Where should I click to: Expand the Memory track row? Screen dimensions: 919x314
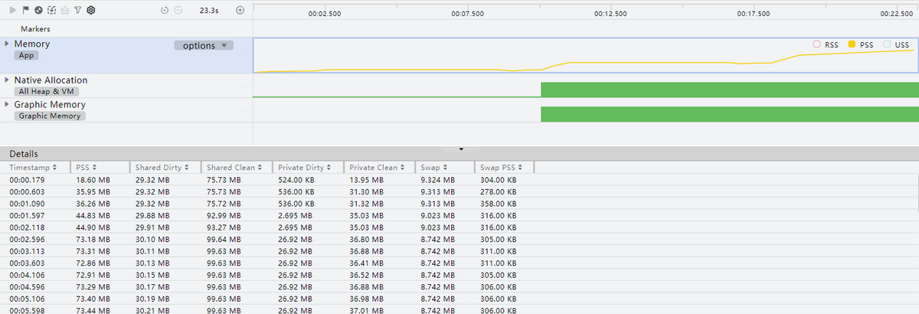point(7,44)
